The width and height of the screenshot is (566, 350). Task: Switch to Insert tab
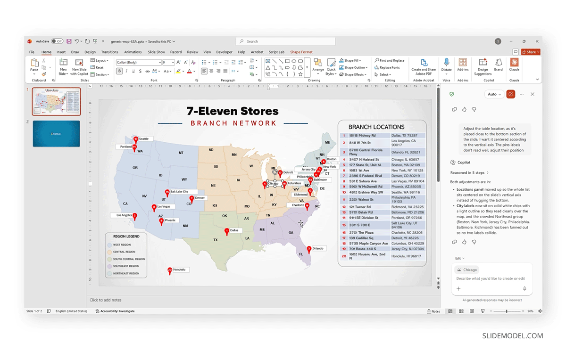click(x=61, y=52)
